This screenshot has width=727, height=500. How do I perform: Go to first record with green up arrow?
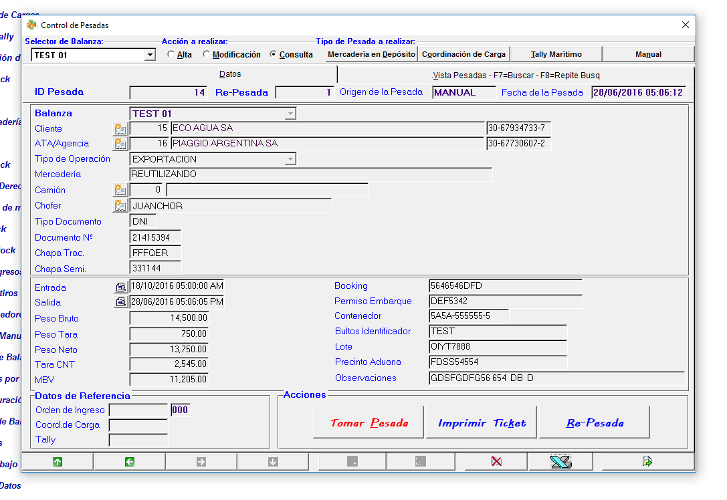pyautogui.click(x=58, y=461)
